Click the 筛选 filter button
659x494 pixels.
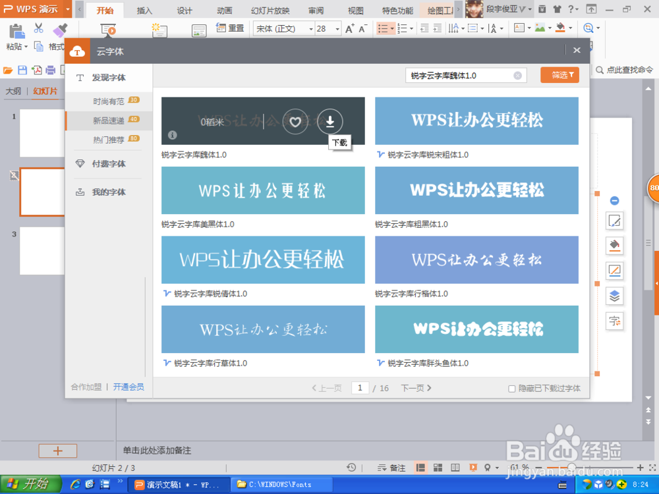pos(559,74)
